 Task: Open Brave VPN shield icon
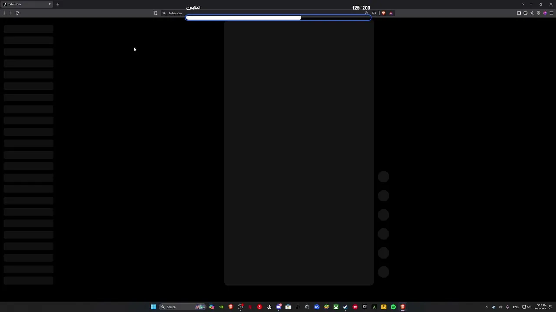[x=538, y=13]
